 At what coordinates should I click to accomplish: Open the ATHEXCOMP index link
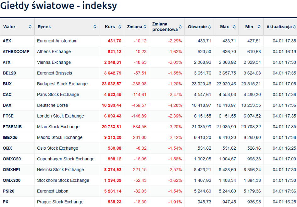(15, 52)
